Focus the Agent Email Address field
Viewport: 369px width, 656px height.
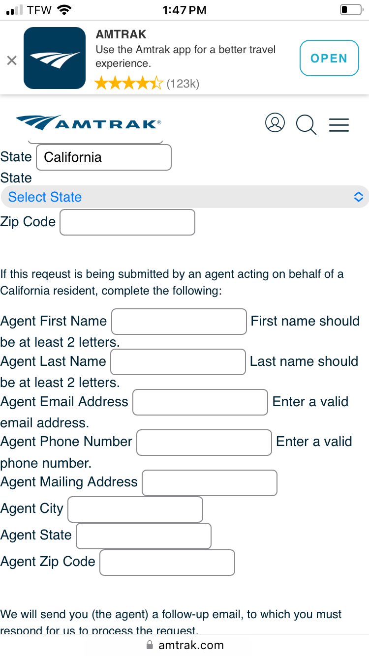200,402
